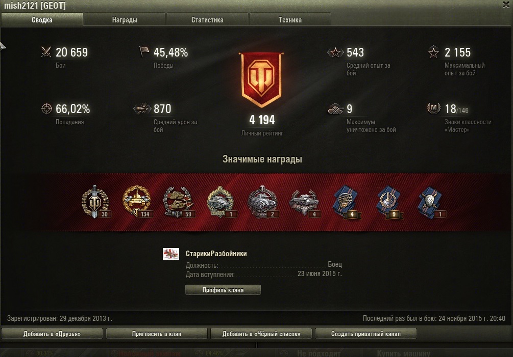Open the Статистика tab
Viewport: 513px width, 357px height.
coord(207,19)
